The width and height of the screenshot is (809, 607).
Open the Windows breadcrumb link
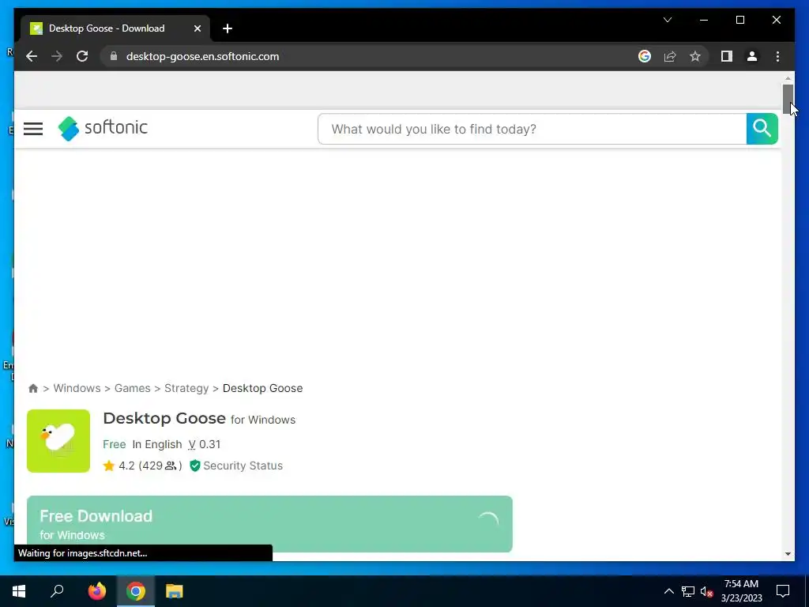(77, 388)
